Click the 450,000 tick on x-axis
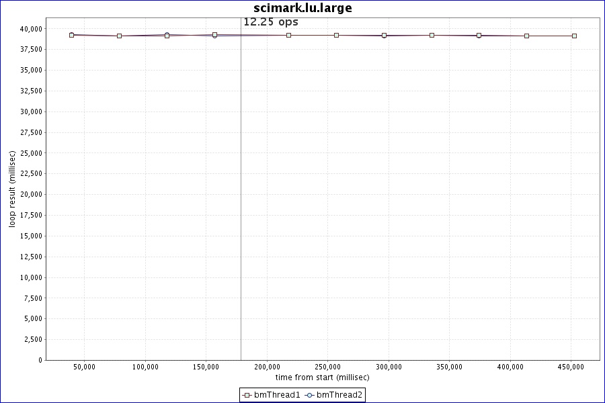 coord(571,367)
